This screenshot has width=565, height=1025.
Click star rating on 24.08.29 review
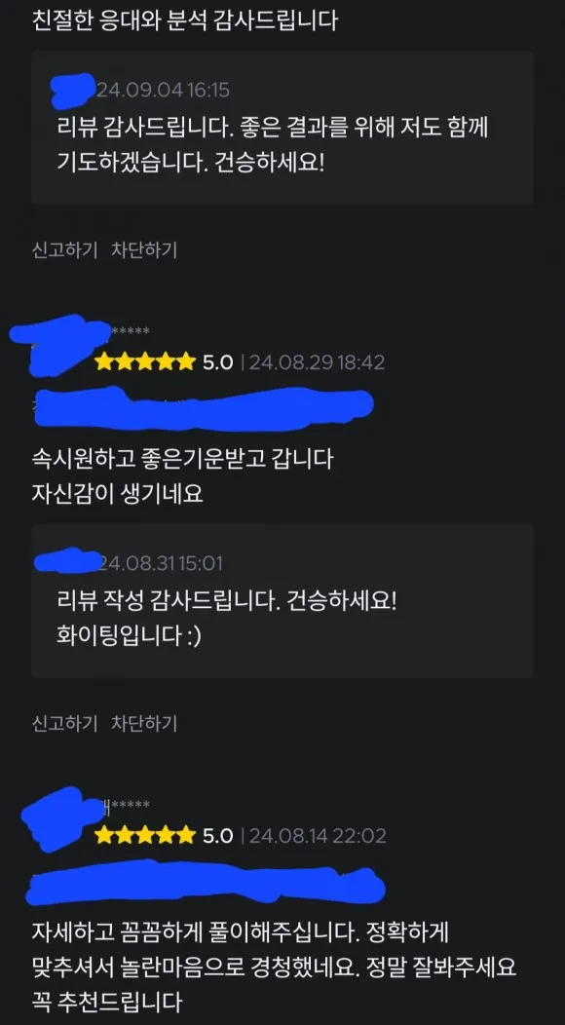pos(144,361)
